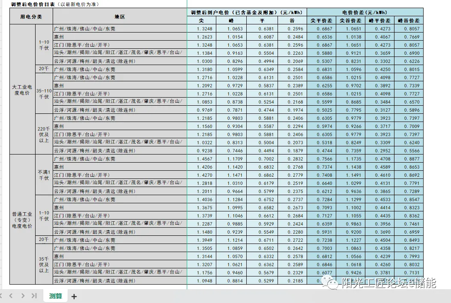The width and height of the screenshot is (451, 303).
Task: Select the cell with value 1.2818
Action: [201, 183]
